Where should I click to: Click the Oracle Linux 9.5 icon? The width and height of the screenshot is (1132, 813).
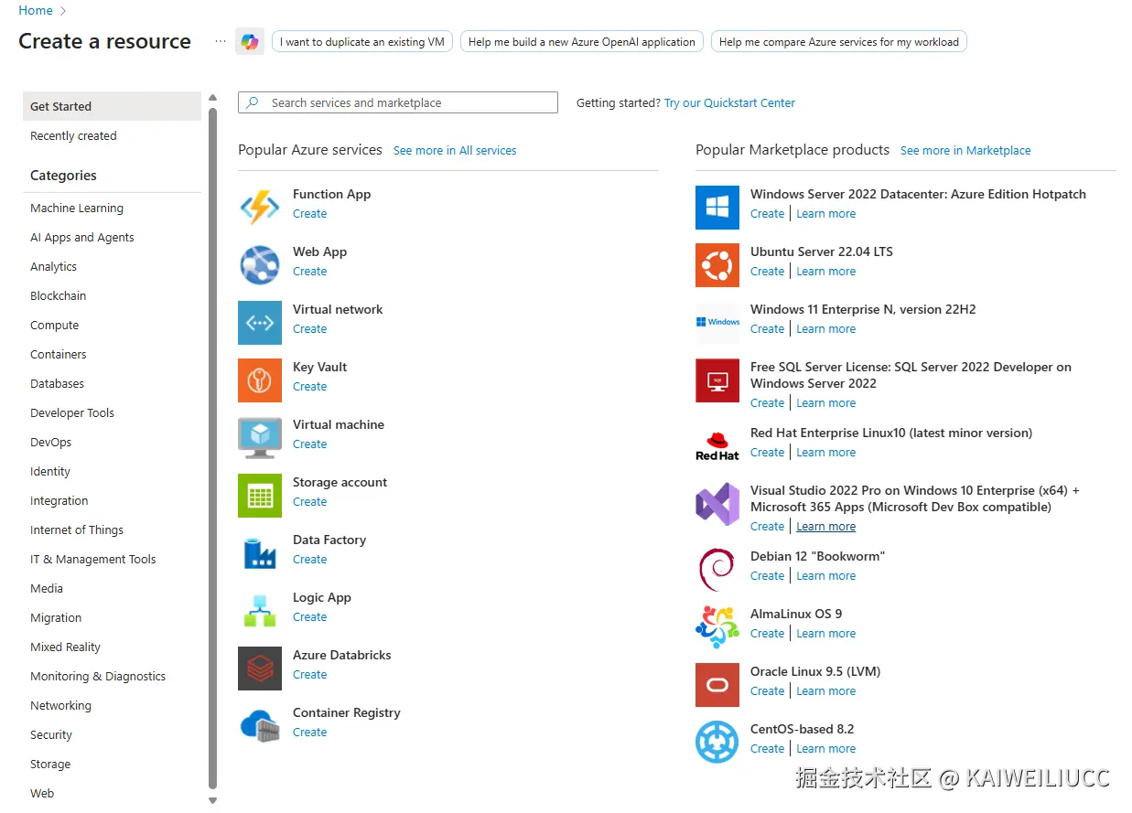coord(717,685)
